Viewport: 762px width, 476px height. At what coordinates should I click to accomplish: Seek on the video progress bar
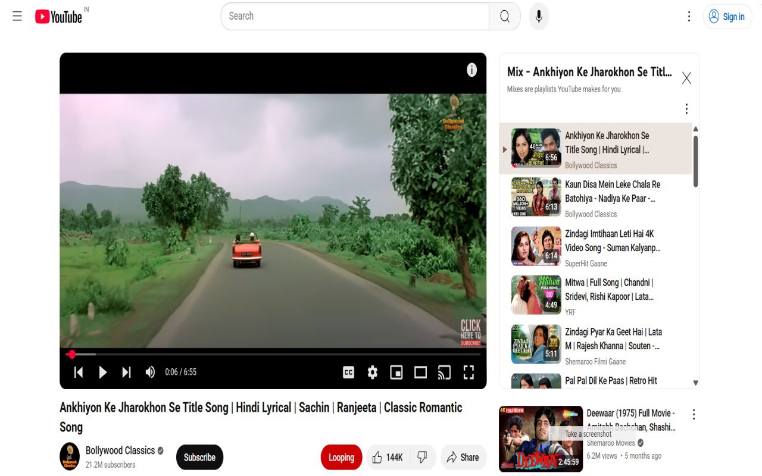pyautogui.click(x=273, y=355)
